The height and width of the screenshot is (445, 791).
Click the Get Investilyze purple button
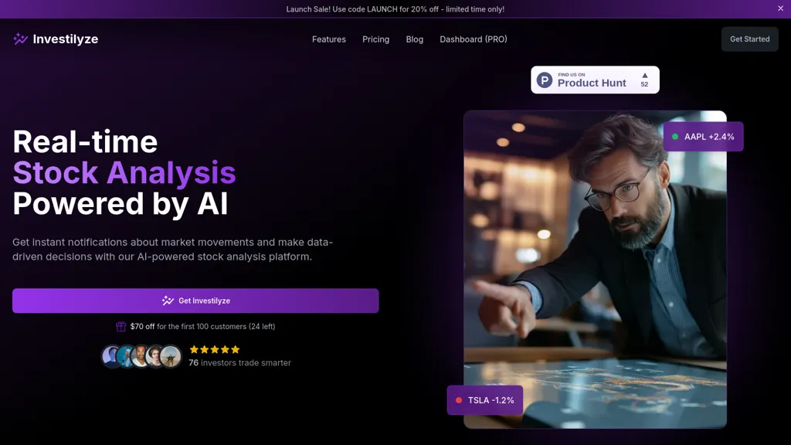195,301
